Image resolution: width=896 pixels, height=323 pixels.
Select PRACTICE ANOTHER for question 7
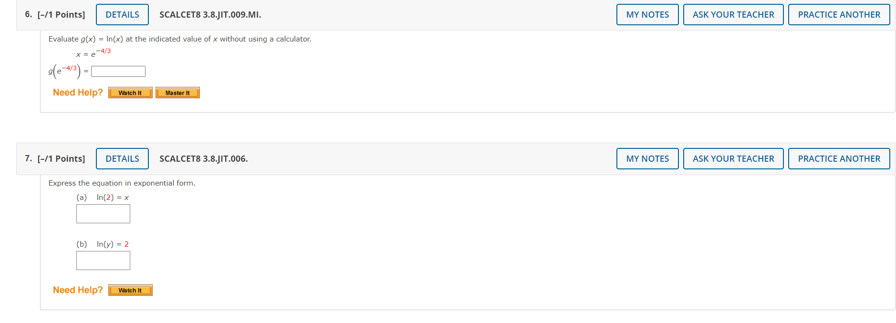click(x=839, y=158)
